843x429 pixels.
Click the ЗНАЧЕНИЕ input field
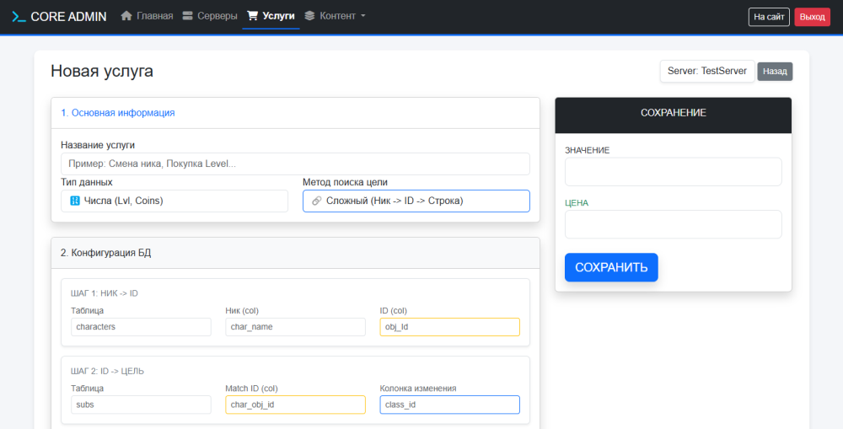click(x=673, y=172)
